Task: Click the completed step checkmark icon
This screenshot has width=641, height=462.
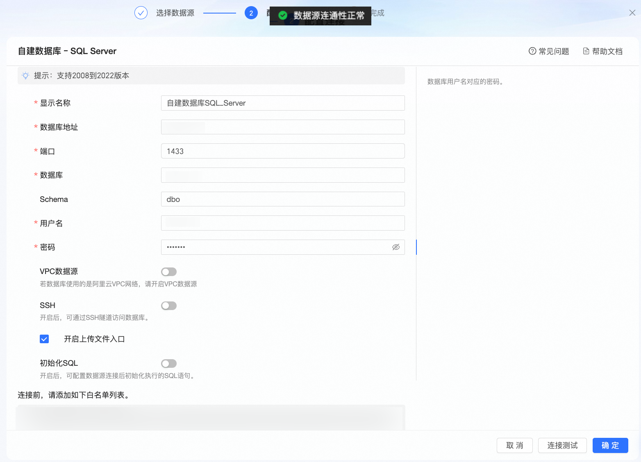Action: (x=141, y=13)
